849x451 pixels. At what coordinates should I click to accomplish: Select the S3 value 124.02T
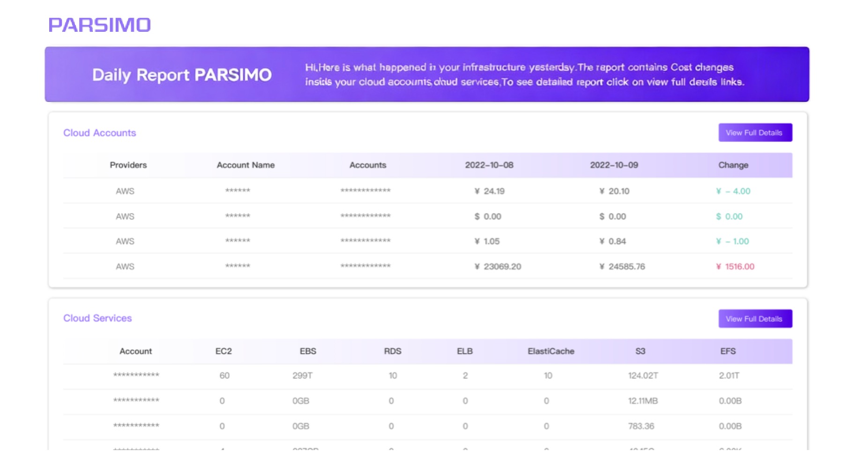[x=643, y=376]
